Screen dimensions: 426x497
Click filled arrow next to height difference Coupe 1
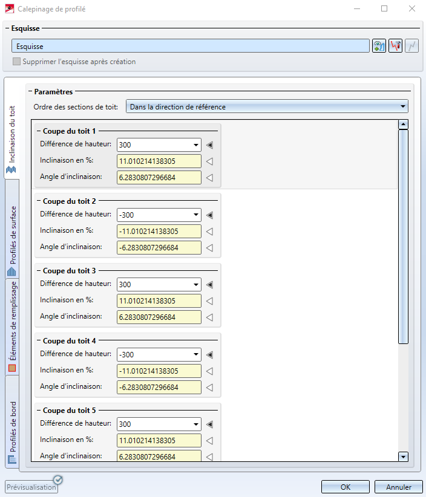[x=209, y=145]
